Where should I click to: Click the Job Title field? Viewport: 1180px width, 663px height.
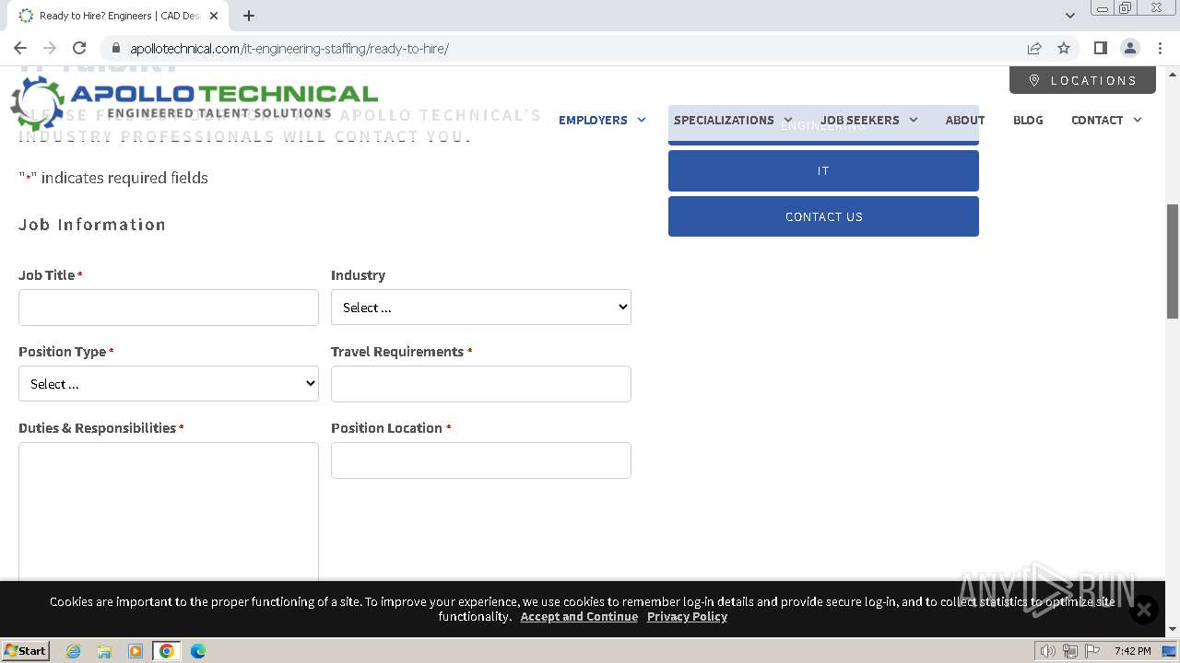pyautogui.click(x=169, y=307)
